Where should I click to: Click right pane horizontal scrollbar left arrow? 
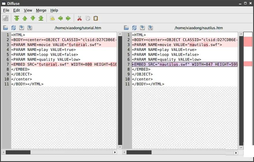125,152
